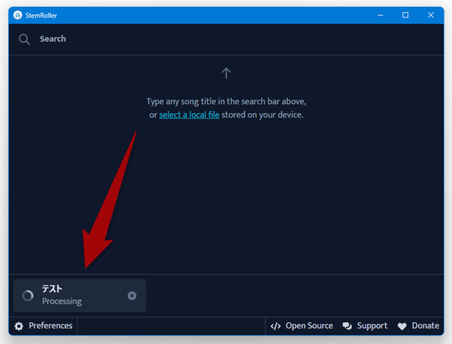Click the Support chat bubbles icon
Viewport: 452px width, 344px height.
(347, 326)
